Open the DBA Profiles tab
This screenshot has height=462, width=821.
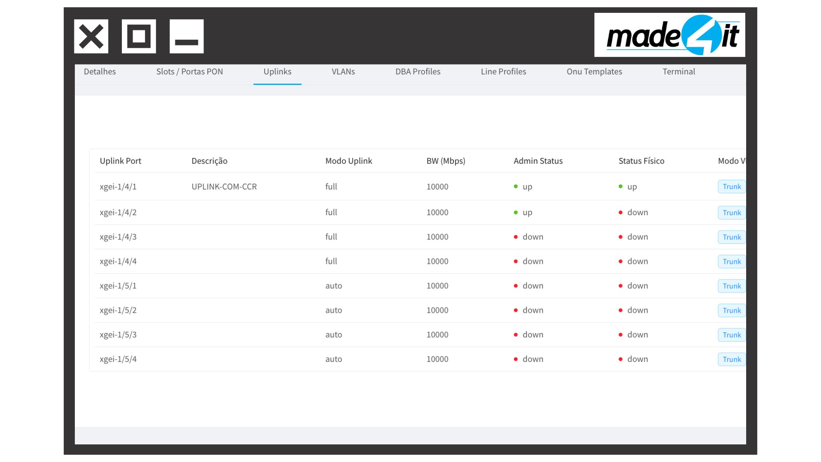[417, 72]
